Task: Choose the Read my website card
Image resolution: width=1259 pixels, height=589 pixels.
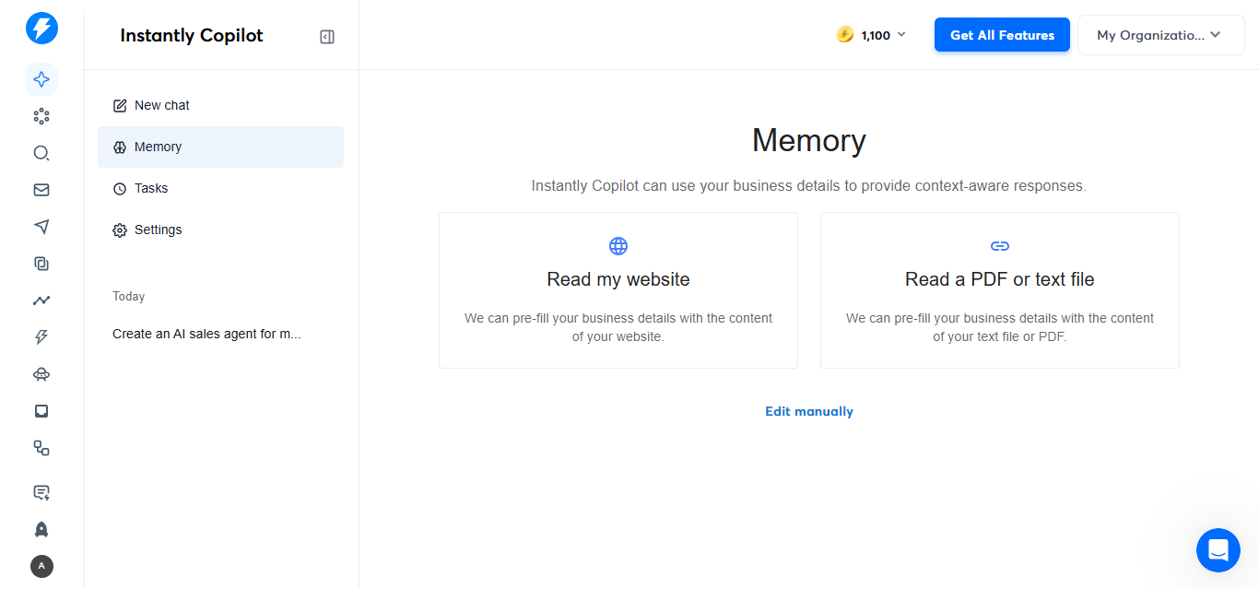Action: coord(618,290)
